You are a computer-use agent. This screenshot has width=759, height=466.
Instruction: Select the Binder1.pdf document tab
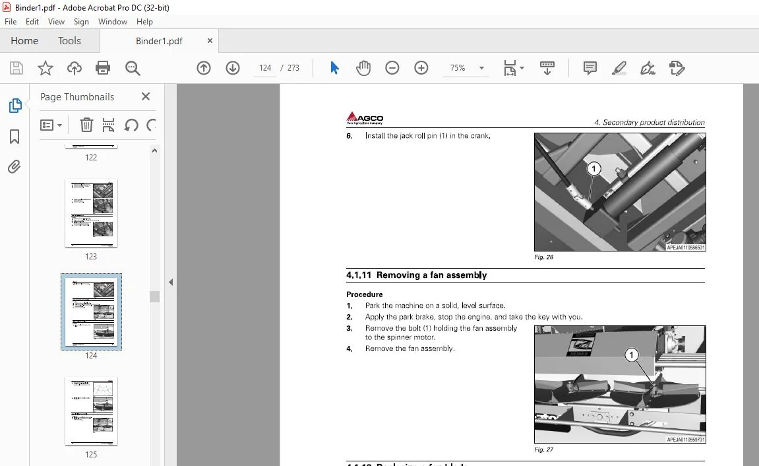tap(159, 41)
